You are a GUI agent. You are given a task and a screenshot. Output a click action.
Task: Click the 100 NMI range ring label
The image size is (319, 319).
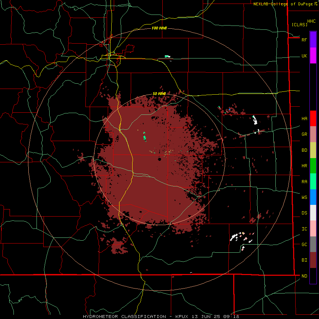coord(159,28)
